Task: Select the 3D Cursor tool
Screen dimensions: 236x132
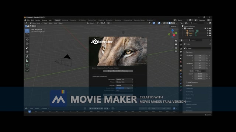Action: pyautogui.click(x=27, y=35)
